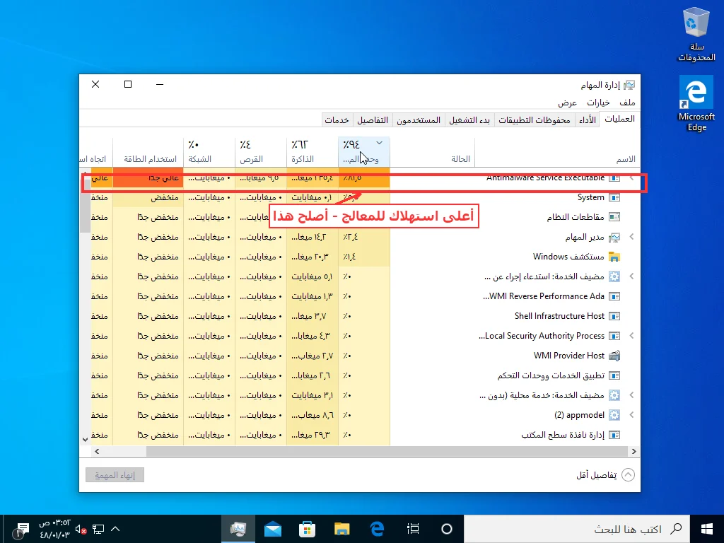Click the muted volume tray icon
724x543 pixels.
tap(81, 529)
